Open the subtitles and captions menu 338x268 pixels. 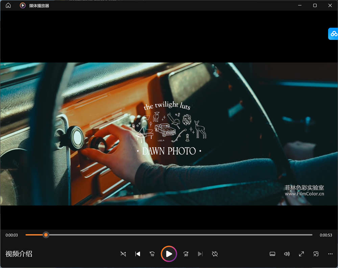point(272,254)
